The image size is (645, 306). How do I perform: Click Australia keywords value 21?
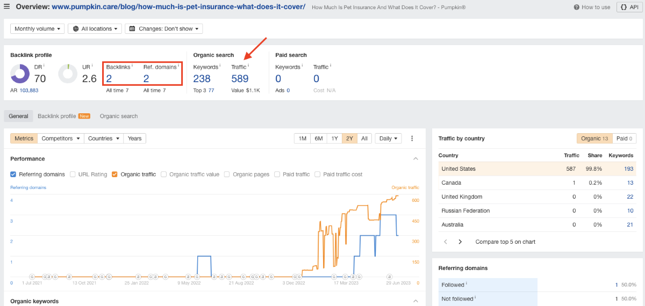pos(630,224)
